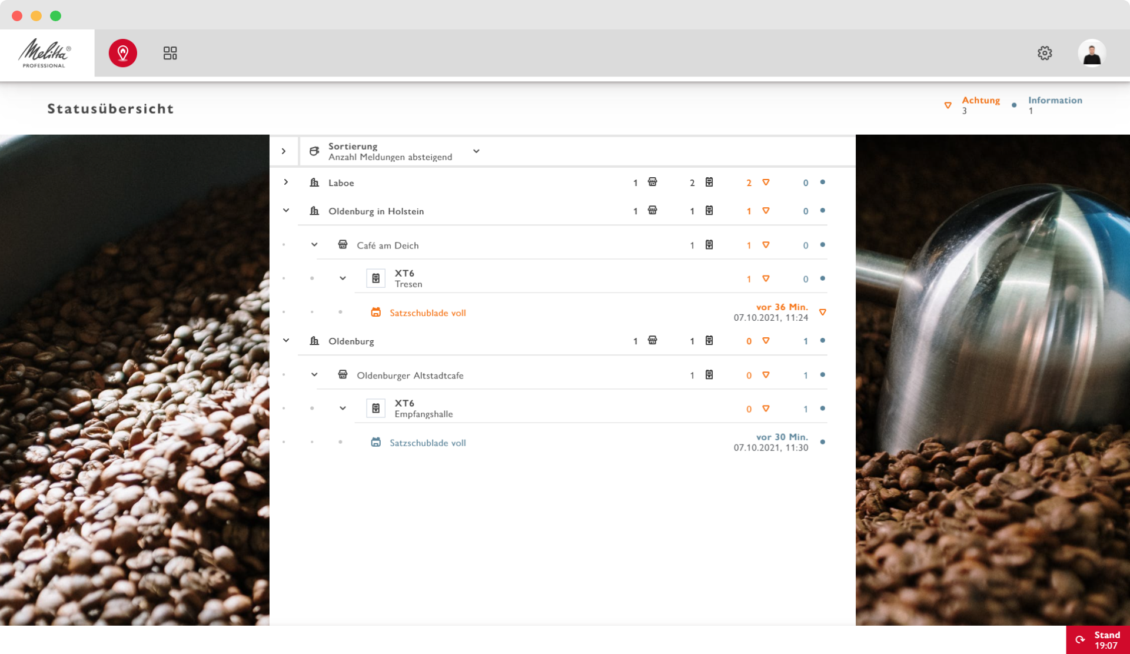Open the orange Satzschublade voll message

pos(428,313)
